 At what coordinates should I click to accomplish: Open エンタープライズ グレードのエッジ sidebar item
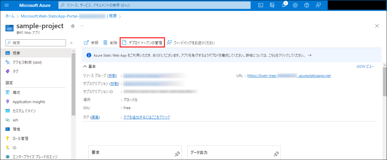pyautogui.click(x=35, y=157)
